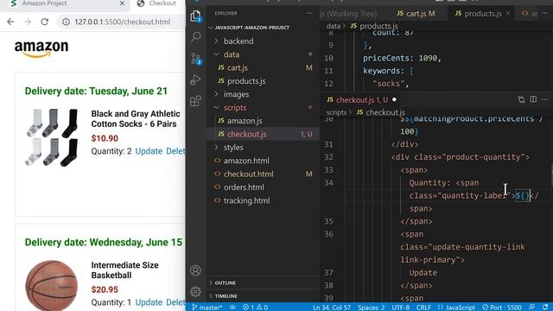Open the Run and Debug view
Image resolution: width=553 pixels, height=311 pixels.
195,79
